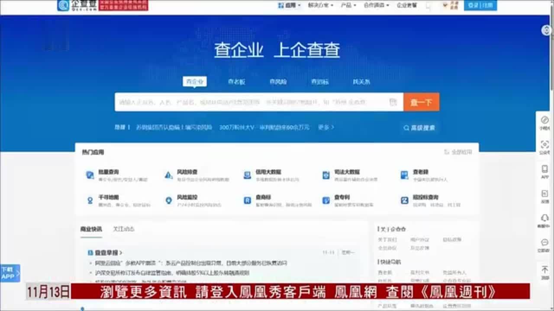Click the official-account QR icon in sidebar
The height and width of the screenshot is (311, 554).
pos(545,144)
